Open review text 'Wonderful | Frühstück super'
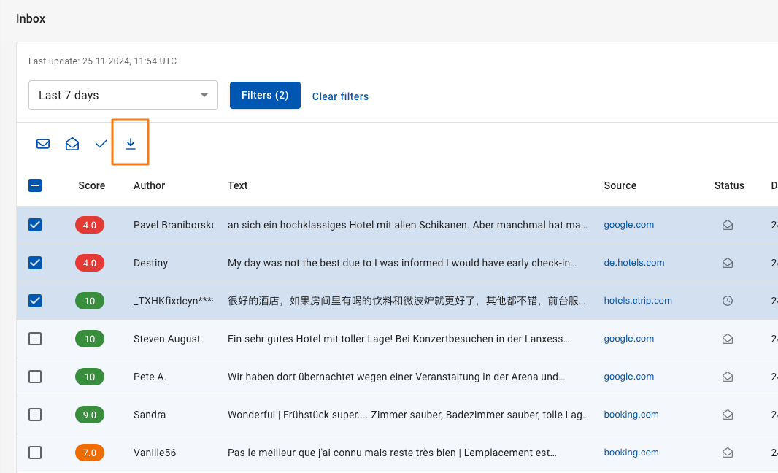This screenshot has width=778, height=473. (409, 415)
